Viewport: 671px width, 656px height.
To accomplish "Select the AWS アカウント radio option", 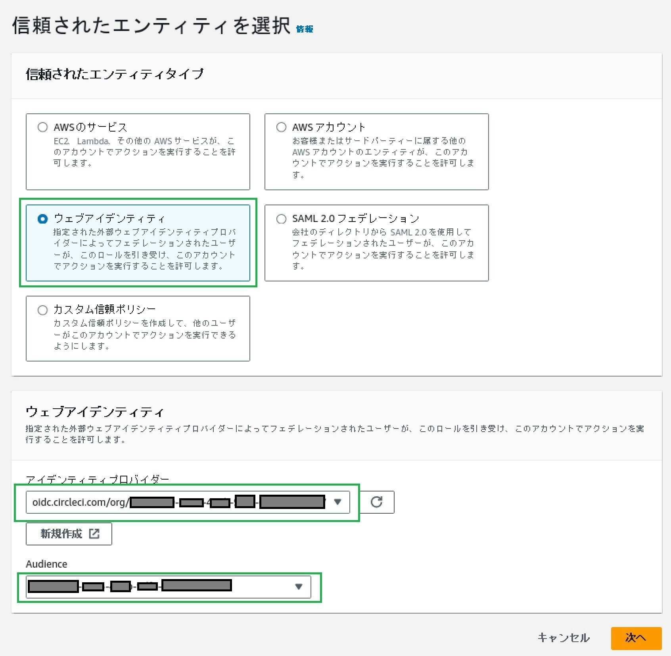I will coord(281,127).
